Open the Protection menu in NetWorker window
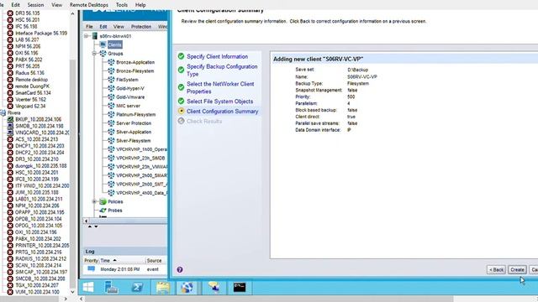538x302 pixels. (140, 26)
